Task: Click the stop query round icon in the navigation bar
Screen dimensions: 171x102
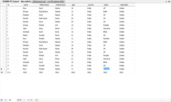Action: click(37, 100)
